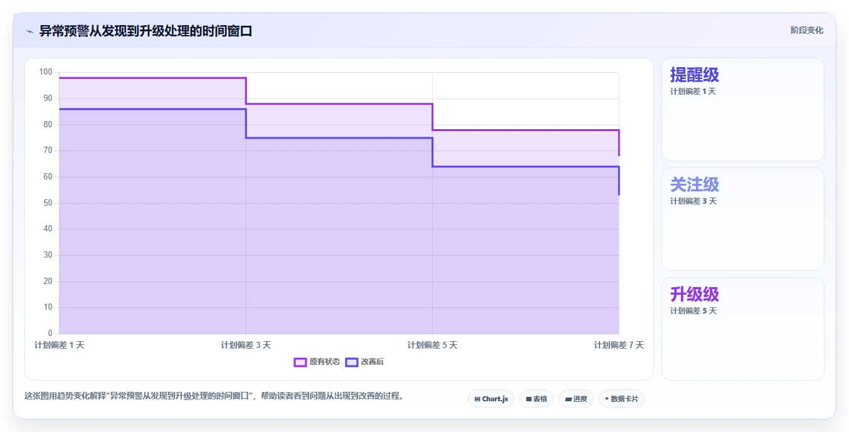Click the icon inside the 进度 chip
The width and height of the screenshot is (849, 432).
click(x=568, y=399)
